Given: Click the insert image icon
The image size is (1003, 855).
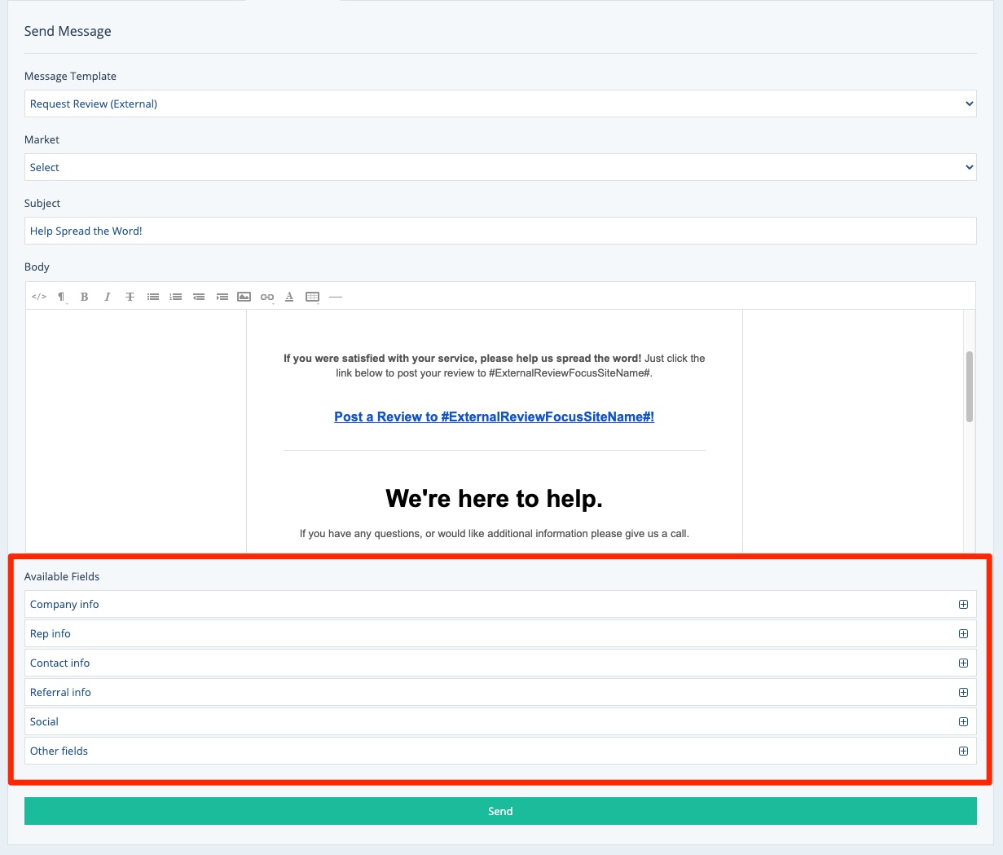Looking at the screenshot, I should 244,297.
